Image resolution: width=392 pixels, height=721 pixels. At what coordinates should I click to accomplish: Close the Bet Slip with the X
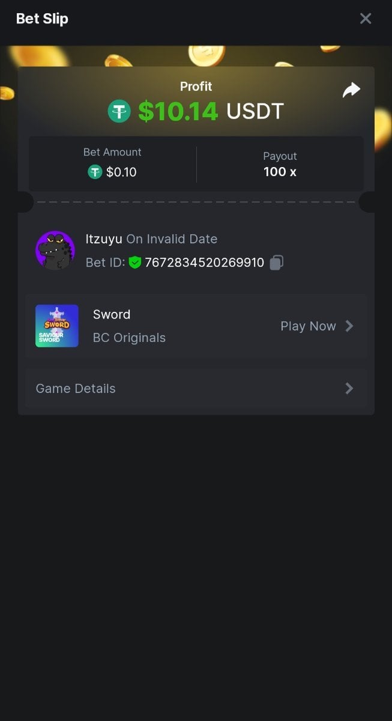coord(366,19)
